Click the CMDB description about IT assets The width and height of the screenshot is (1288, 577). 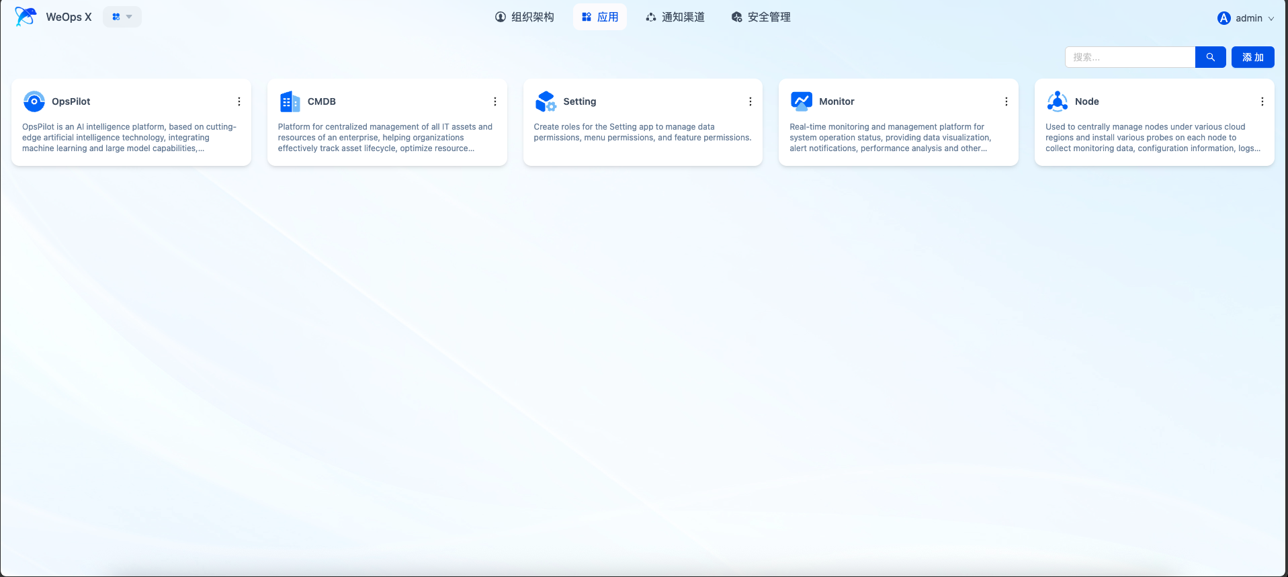(x=386, y=138)
